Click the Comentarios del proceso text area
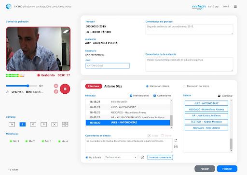 tap(189, 29)
